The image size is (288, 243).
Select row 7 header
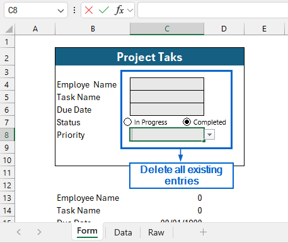7,122
